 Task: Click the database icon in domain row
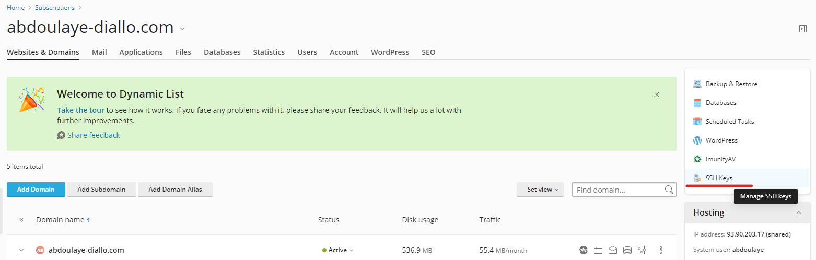627,250
